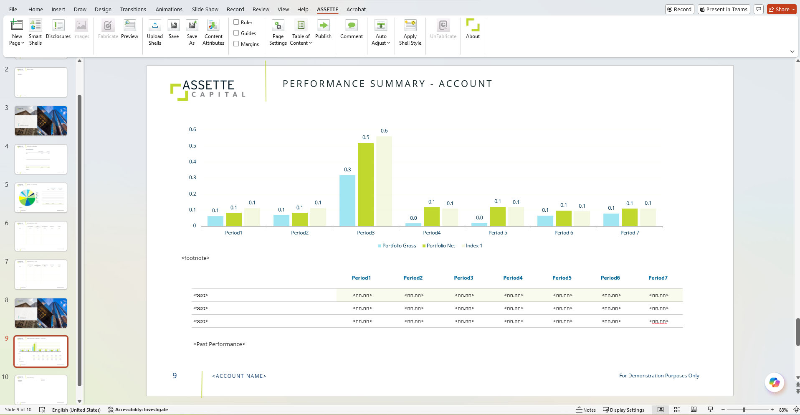800x415 pixels.
Task: Click the Present in Teams button
Action: pos(724,9)
